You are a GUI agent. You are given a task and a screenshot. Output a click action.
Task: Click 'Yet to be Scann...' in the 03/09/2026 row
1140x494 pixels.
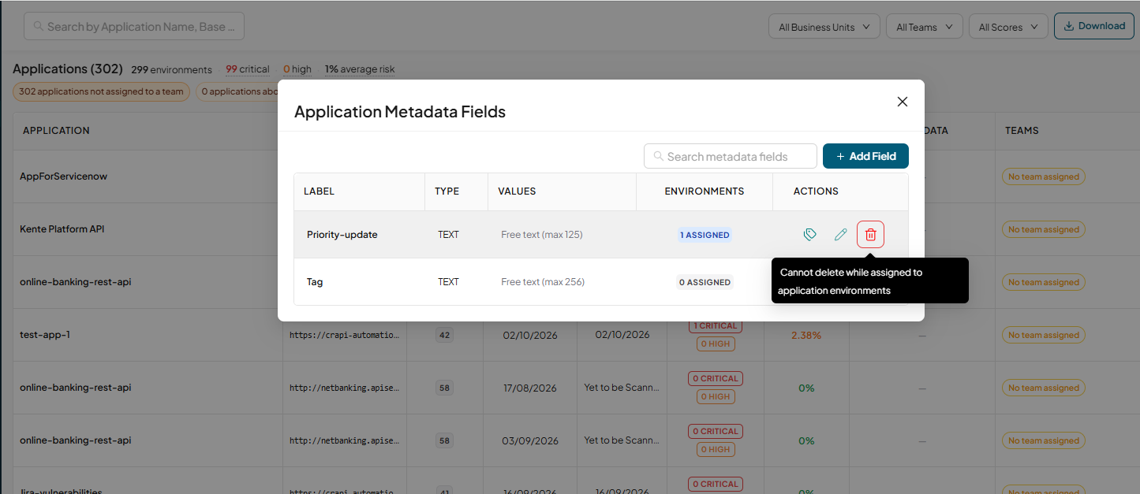click(622, 440)
